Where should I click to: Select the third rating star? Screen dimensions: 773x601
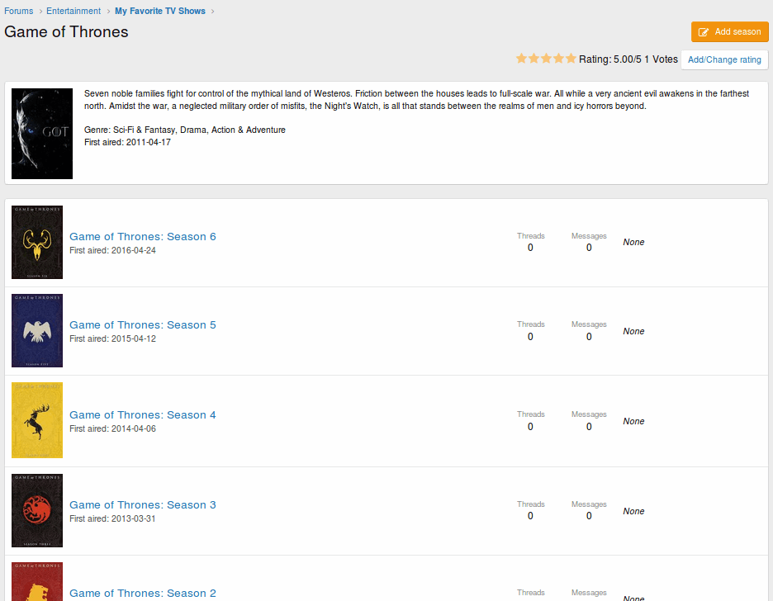(x=546, y=59)
